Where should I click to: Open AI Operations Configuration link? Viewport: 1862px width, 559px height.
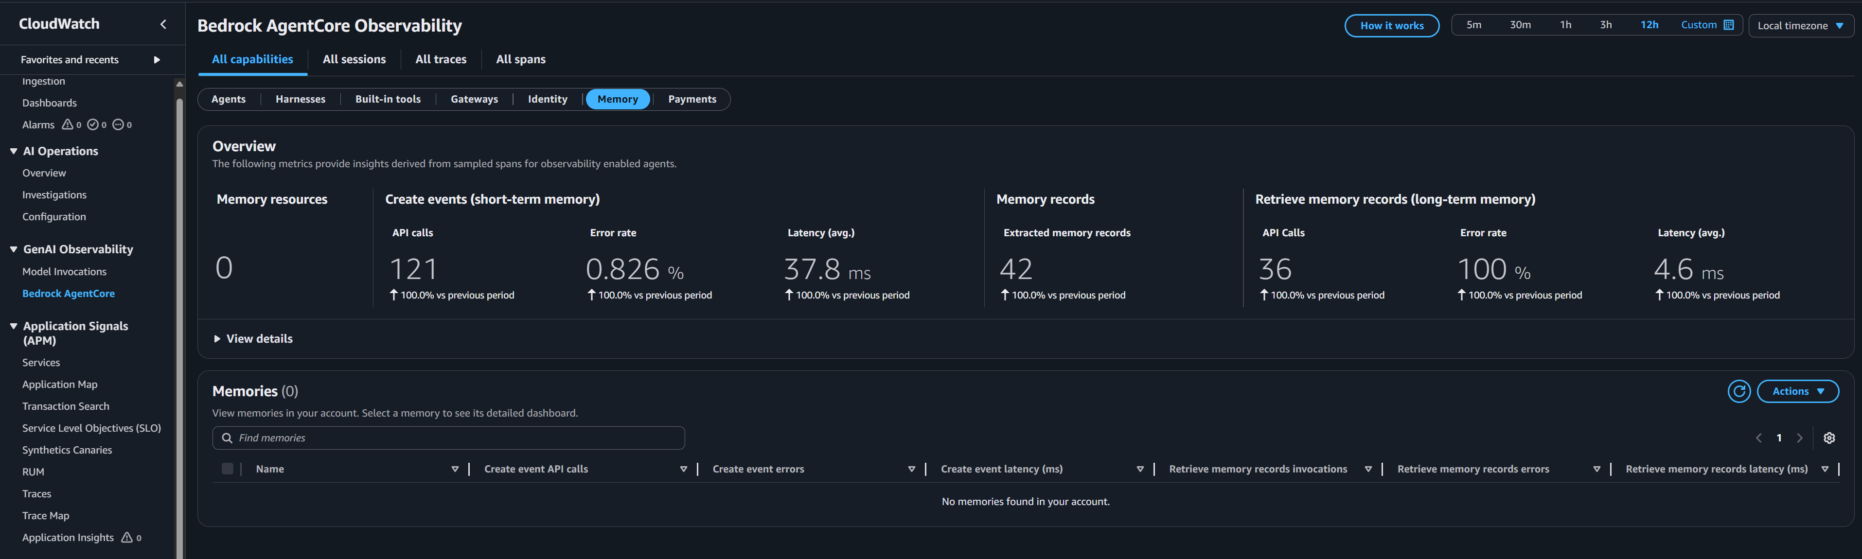click(x=54, y=217)
